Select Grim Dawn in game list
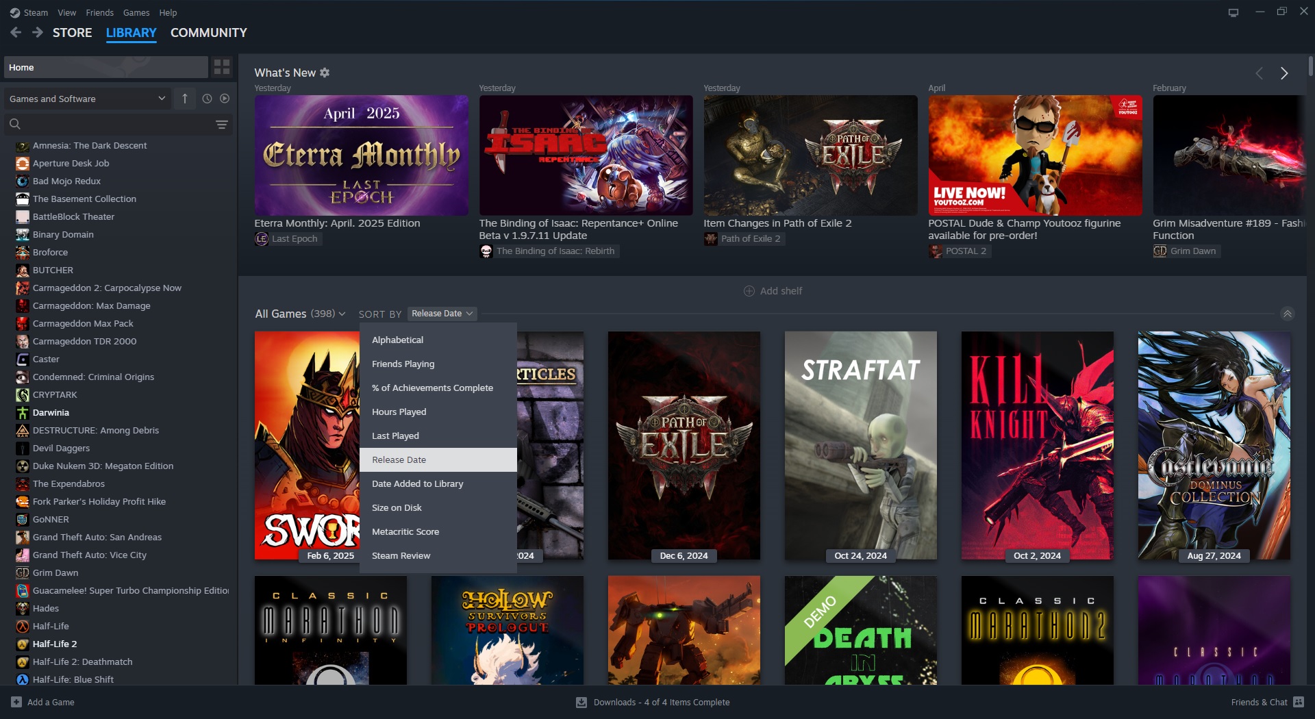Screen dimensions: 1315x719 (55, 572)
